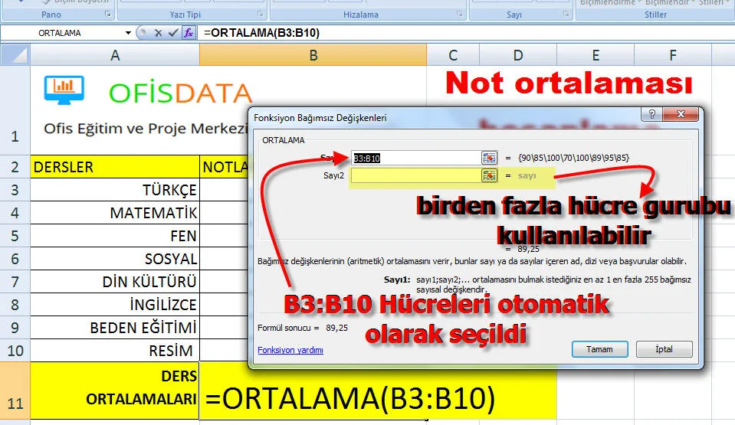Click the cancel (X) icon in formula bar
Image resolution: width=735 pixels, height=425 pixels.
(158, 33)
